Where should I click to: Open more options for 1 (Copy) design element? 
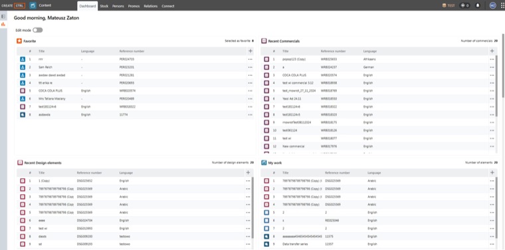[x=248, y=181]
